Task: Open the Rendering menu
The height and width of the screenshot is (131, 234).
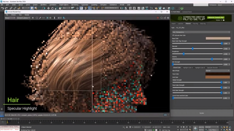Action: tap(75, 5)
